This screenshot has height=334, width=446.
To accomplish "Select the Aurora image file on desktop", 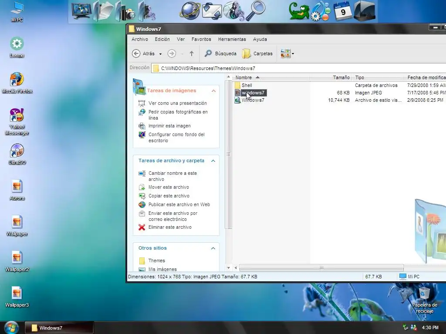I will tap(17, 190).
